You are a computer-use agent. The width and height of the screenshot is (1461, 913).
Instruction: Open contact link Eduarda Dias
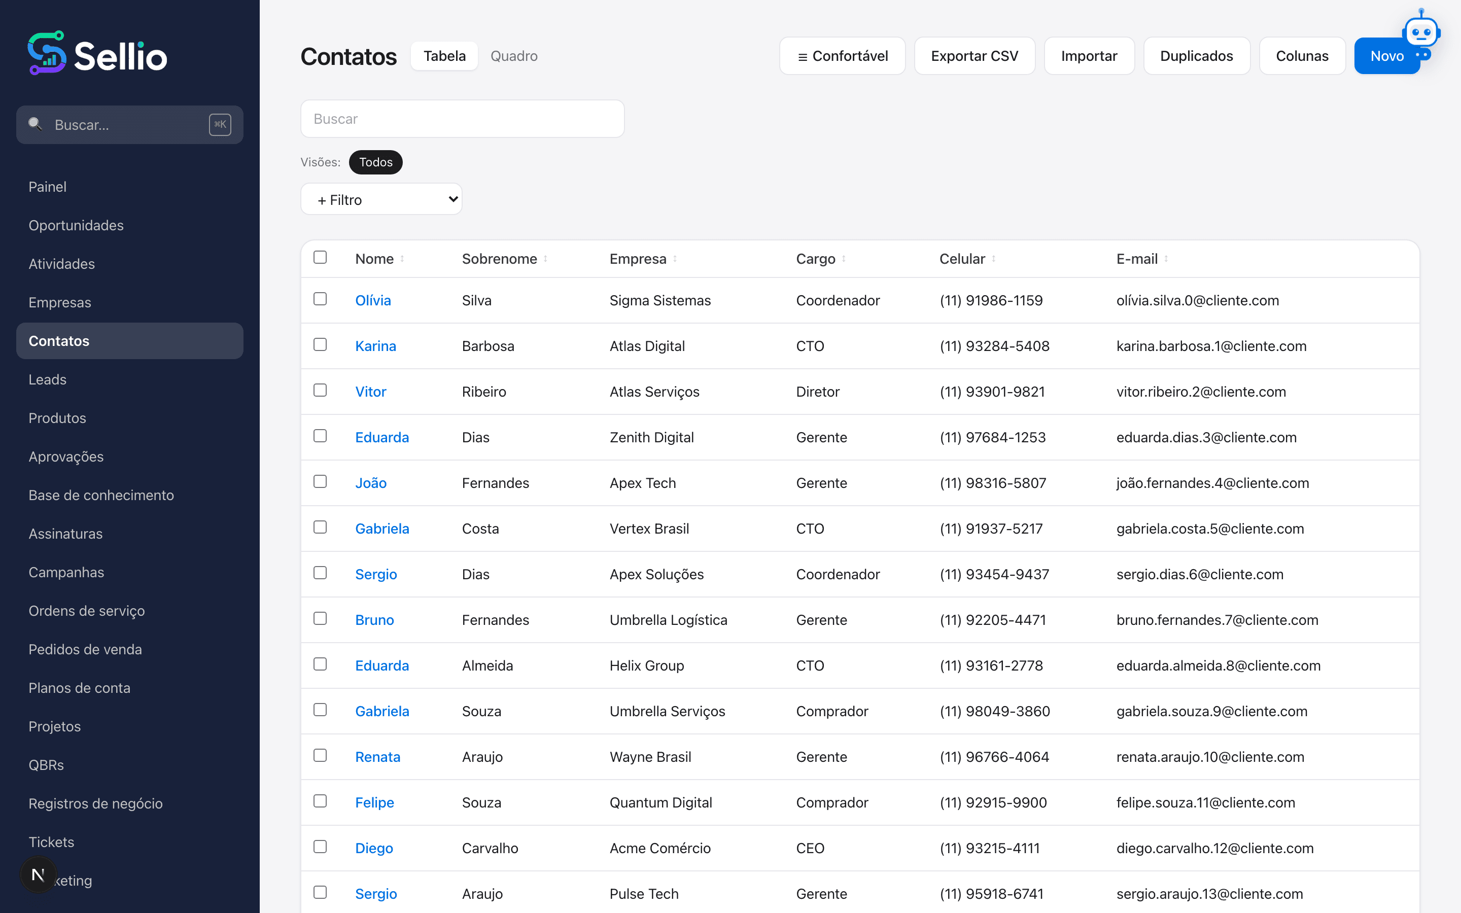point(382,437)
